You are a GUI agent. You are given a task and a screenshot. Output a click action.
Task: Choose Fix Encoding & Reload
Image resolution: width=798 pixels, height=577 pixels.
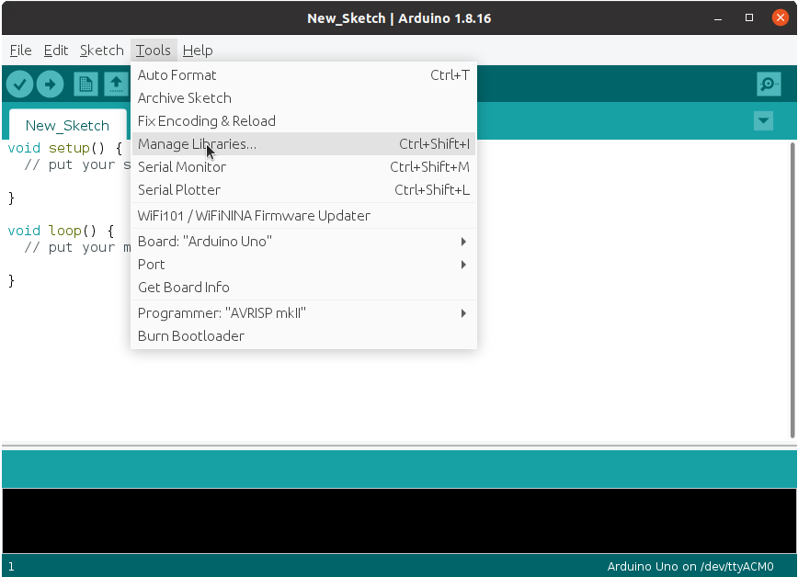303,120
